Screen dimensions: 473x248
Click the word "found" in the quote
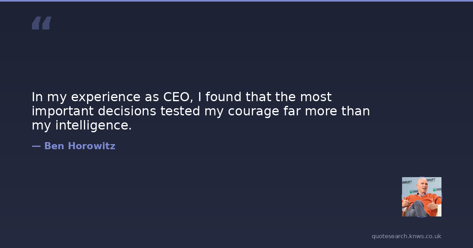[224, 97]
